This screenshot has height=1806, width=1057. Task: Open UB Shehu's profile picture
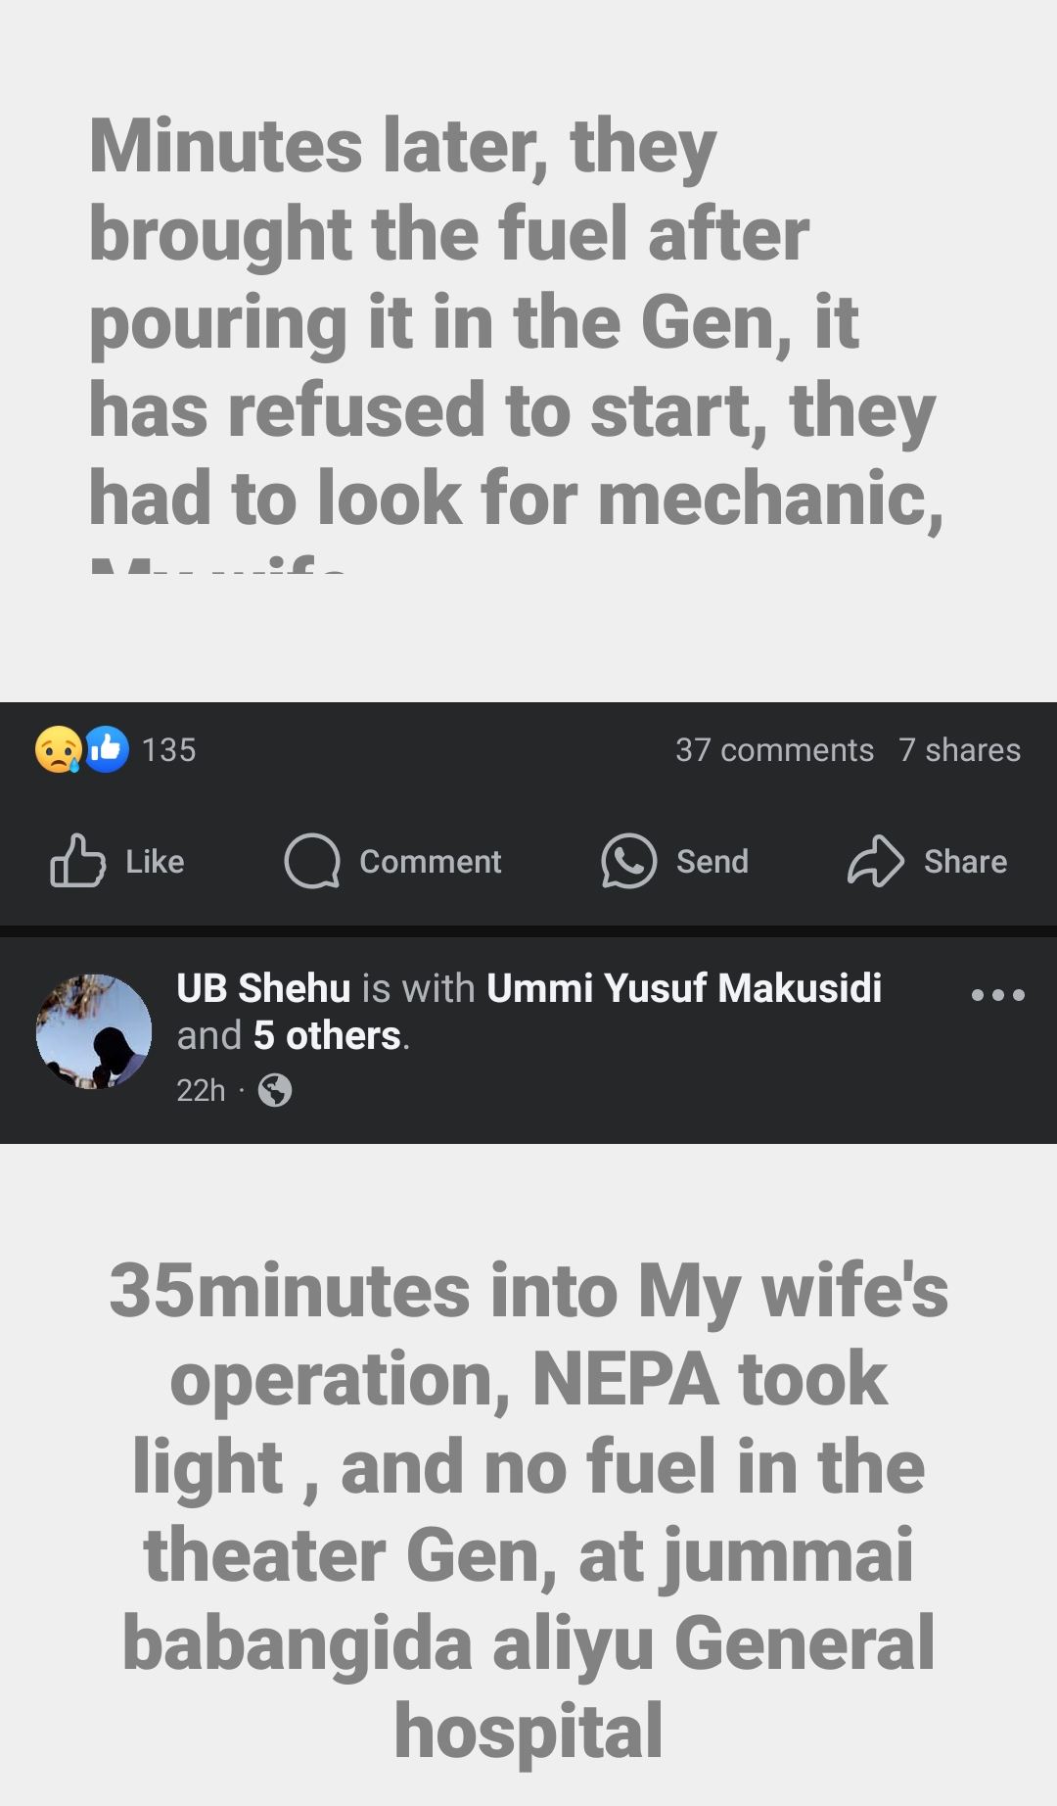point(94,1031)
